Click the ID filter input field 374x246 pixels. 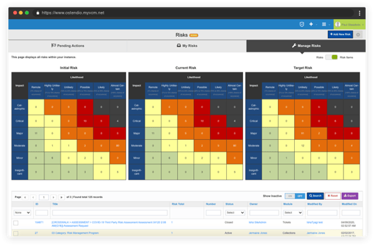coord(42,212)
